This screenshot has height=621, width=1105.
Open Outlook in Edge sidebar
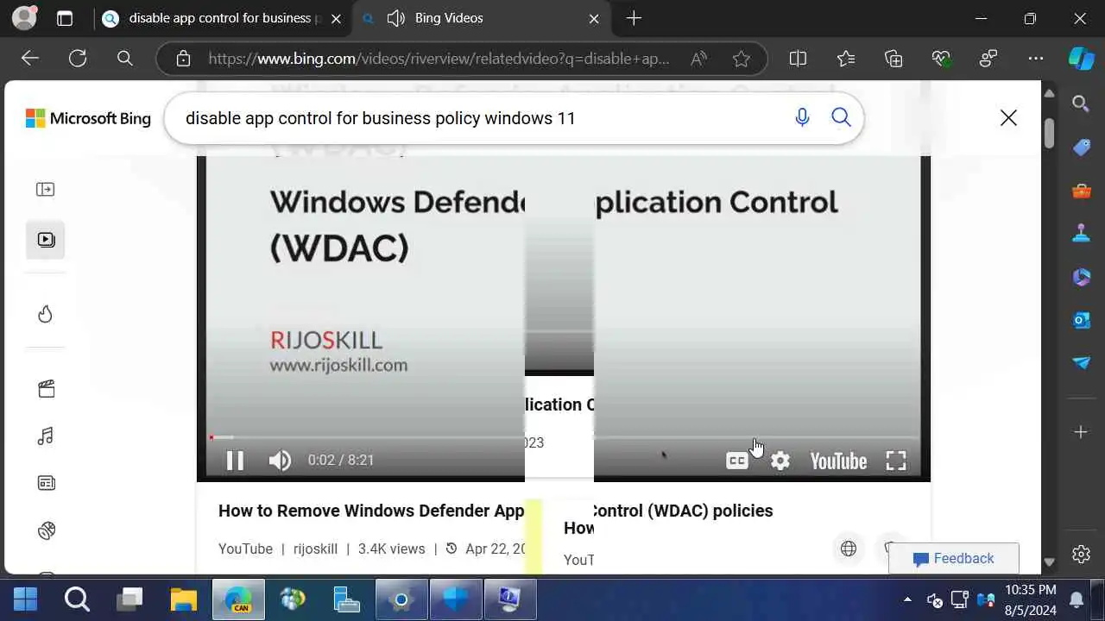pyautogui.click(x=1081, y=320)
